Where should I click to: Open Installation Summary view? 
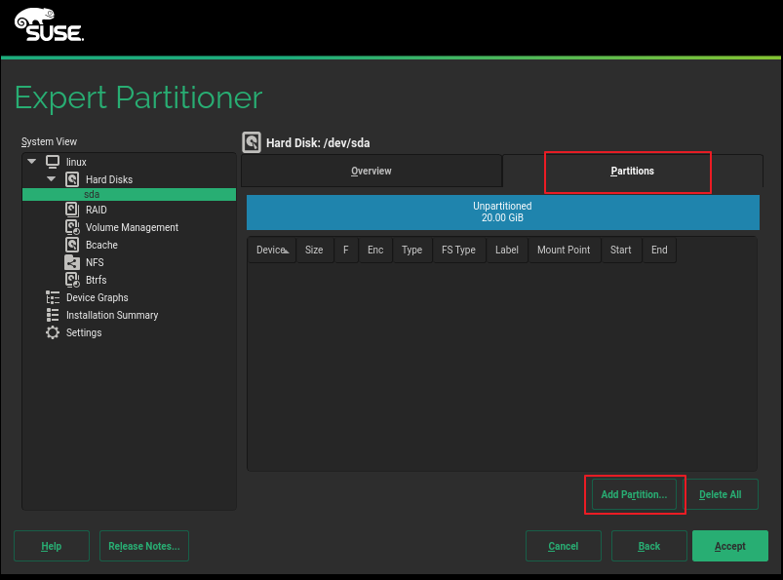pyautogui.click(x=112, y=315)
